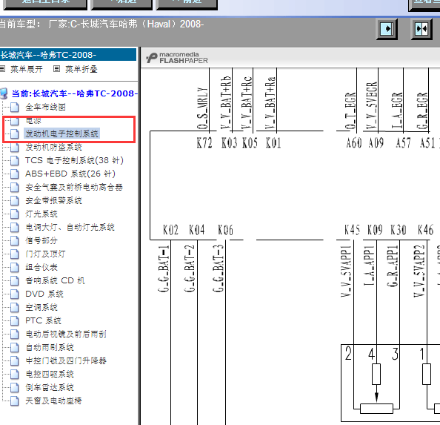Select the 空调系统 entry
The width and height of the screenshot is (440, 425).
pyautogui.click(x=41, y=307)
